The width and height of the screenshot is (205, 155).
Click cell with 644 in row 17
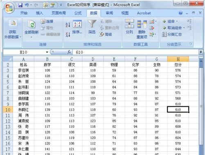coord(178,149)
